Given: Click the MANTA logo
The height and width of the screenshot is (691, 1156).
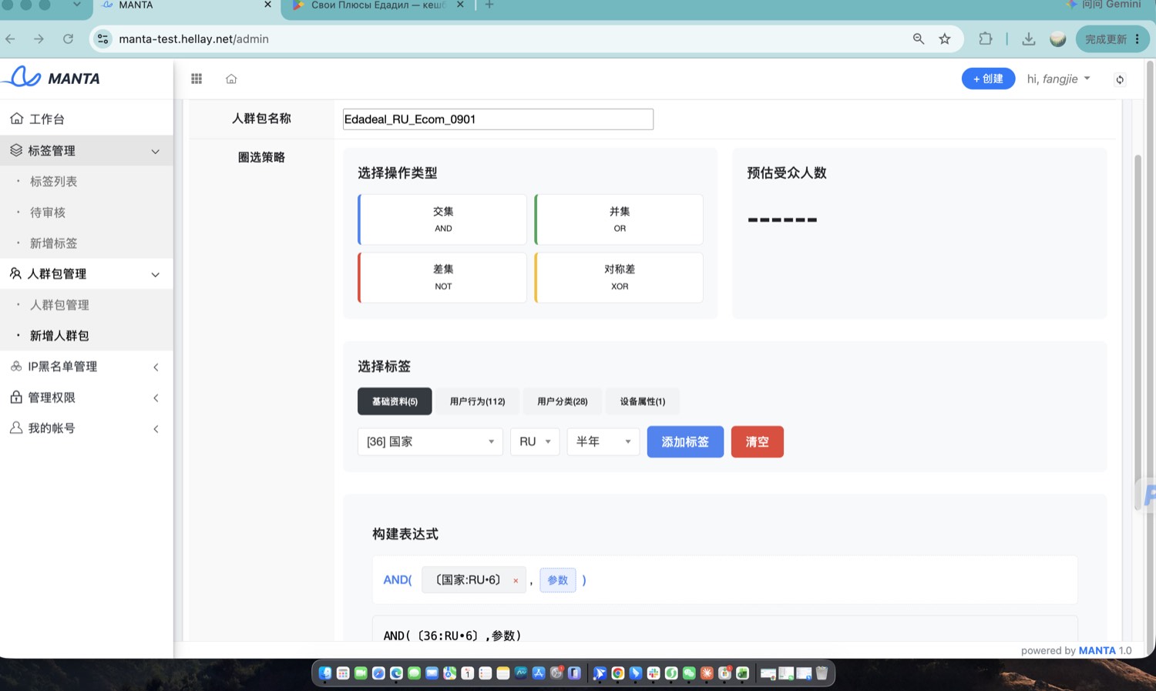Looking at the screenshot, I should click(x=52, y=77).
